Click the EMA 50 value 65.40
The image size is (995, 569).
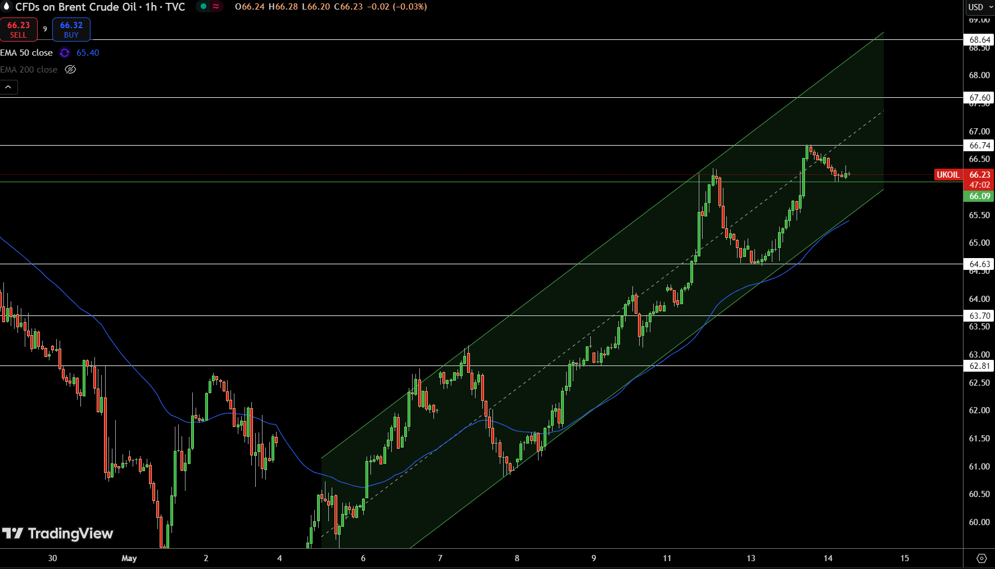88,53
